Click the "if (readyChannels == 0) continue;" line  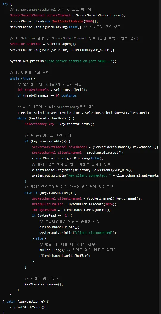(47, 96)
